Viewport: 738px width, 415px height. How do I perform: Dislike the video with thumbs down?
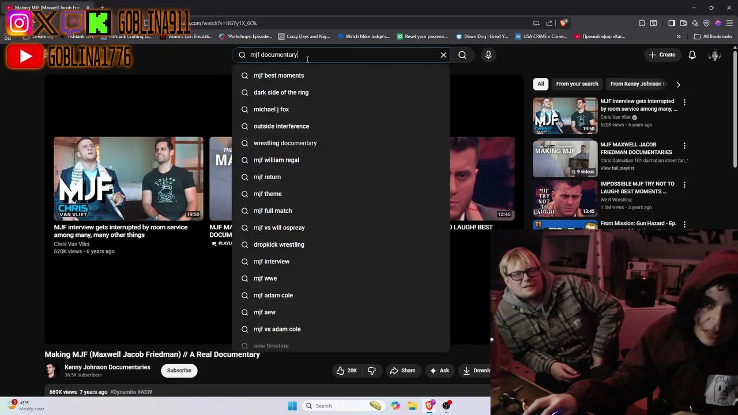click(372, 371)
